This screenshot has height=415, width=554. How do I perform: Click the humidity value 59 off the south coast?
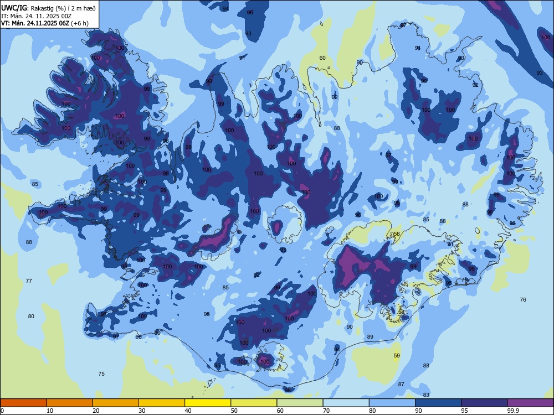point(397,355)
